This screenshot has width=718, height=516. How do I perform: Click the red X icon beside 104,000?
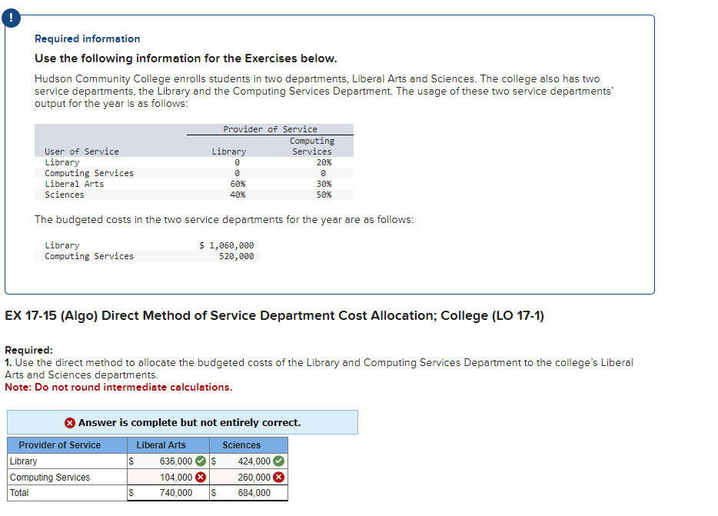pyautogui.click(x=200, y=477)
